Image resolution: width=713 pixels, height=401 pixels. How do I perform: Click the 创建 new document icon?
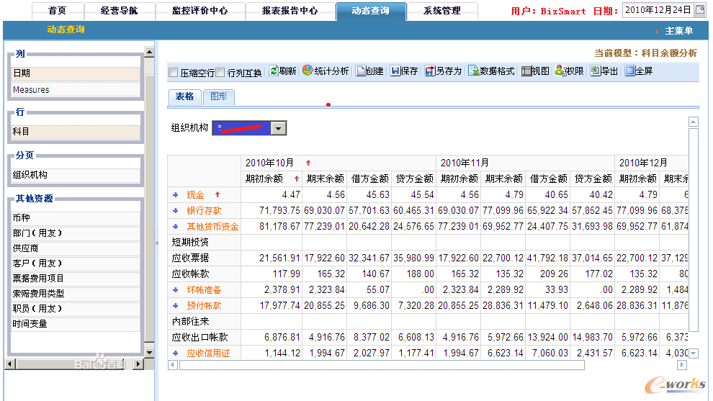tap(361, 71)
